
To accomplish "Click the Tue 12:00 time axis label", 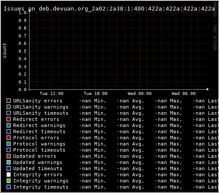I will click(52, 94).
